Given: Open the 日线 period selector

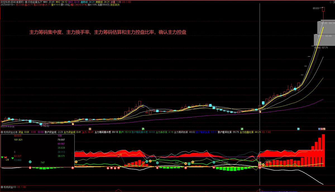Looking at the screenshot, I should [x=13, y=2].
